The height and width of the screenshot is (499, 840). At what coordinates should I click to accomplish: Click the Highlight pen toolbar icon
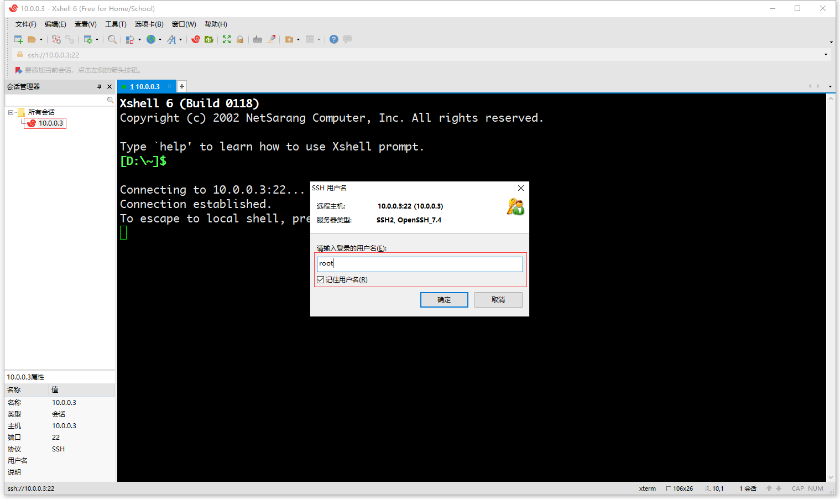[271, 39]
